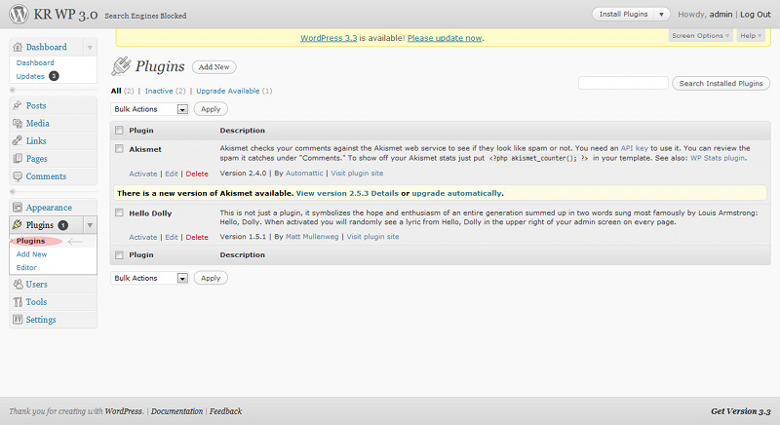The width and height of the screenshot is (780, 425).
Task: Tick the select-all checkbox in table footer
Action: coord(119,255)
